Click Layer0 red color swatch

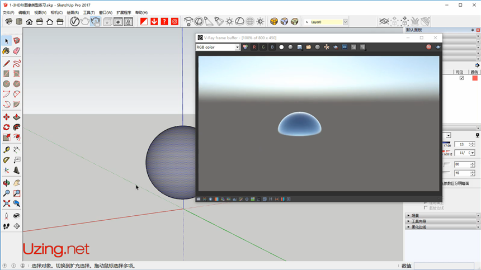tap(475, 78)
